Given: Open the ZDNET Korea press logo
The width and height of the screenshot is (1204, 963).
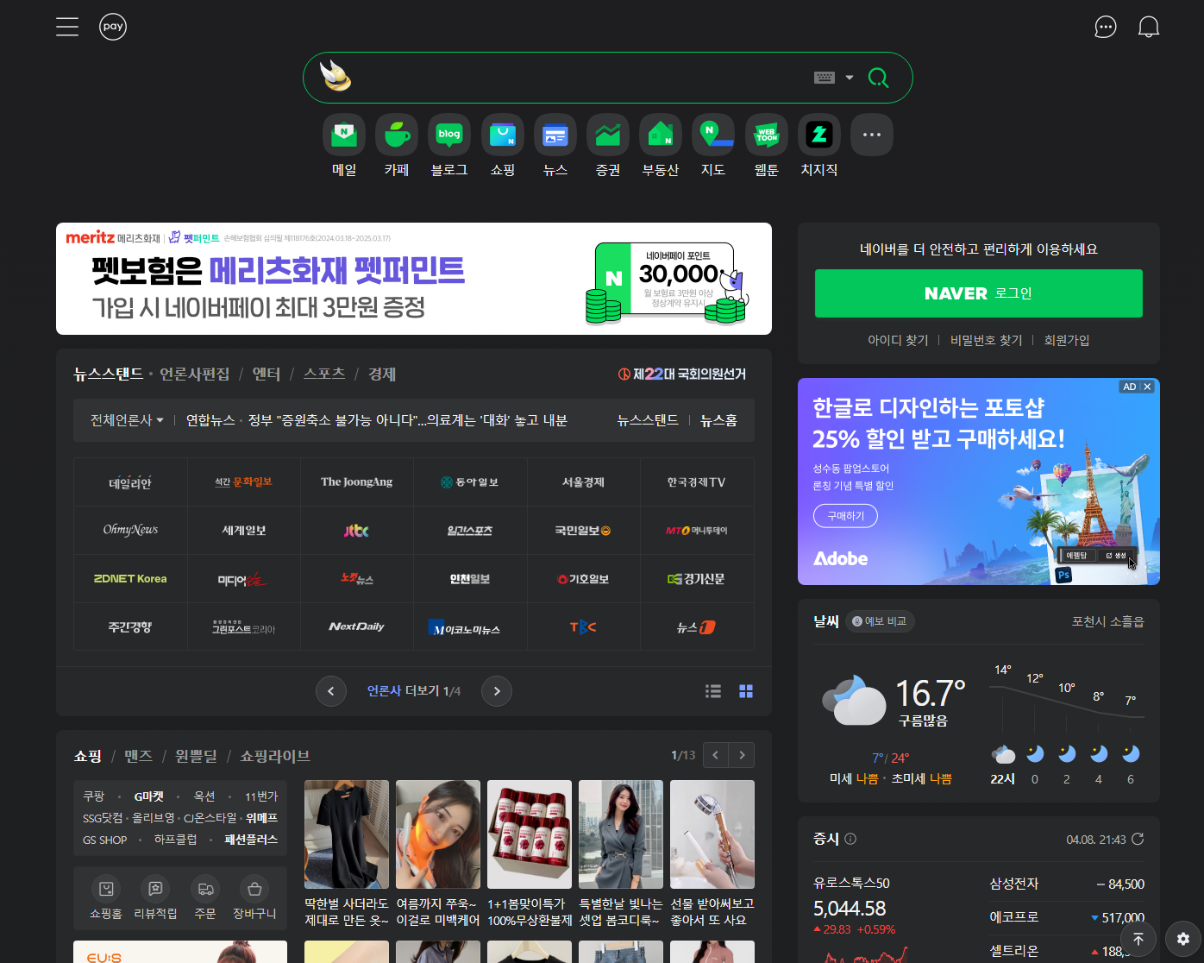Looking at the screenshot, I should [x=130, y=579].
